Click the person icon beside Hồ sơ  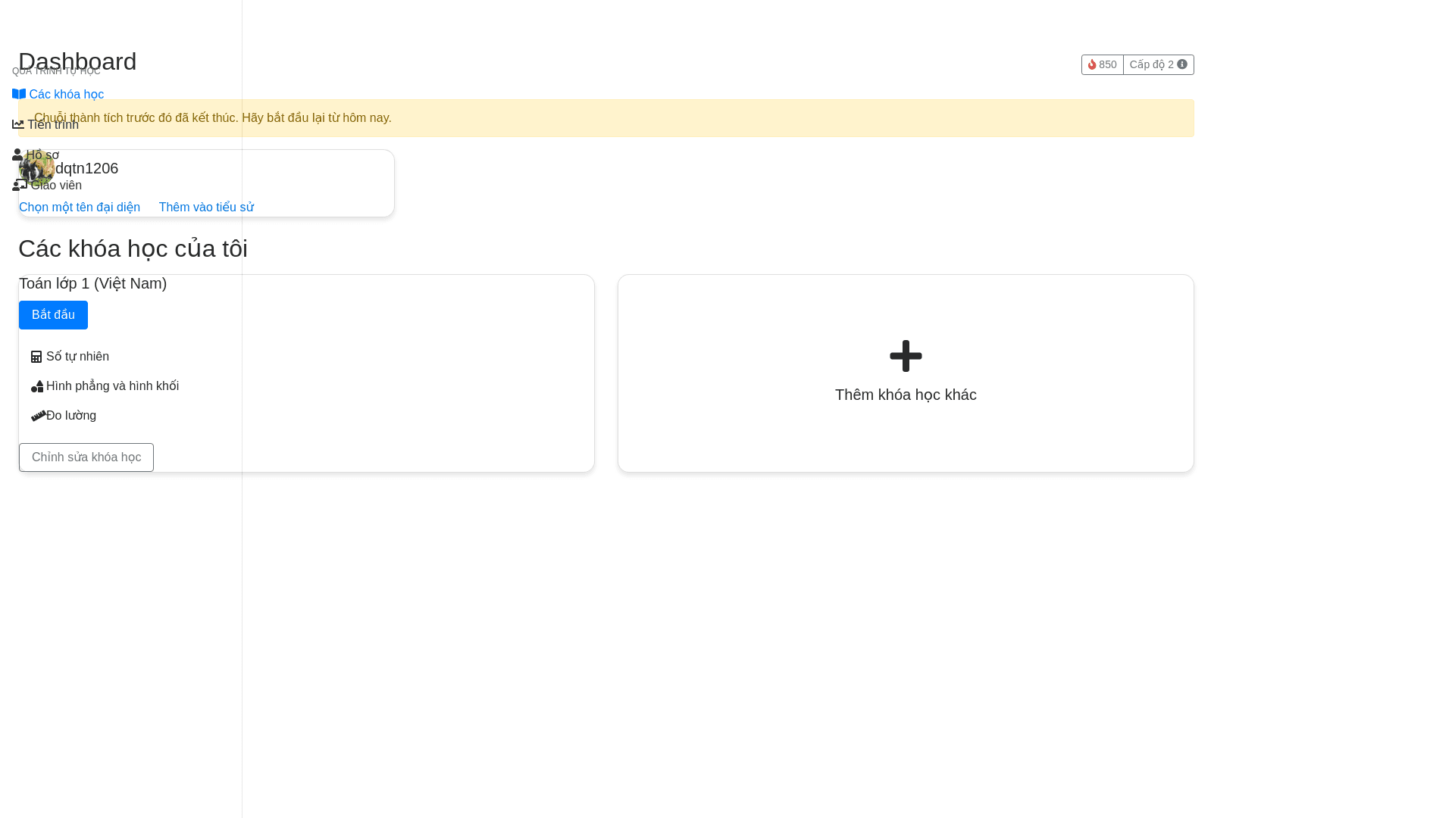(17, 154)
